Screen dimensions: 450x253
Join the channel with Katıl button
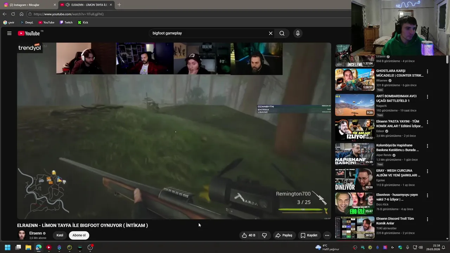pyautogui.click(x=60, y=235)
